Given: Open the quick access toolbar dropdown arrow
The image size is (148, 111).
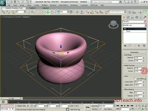Looking at the screenshot, I should 30,2.
